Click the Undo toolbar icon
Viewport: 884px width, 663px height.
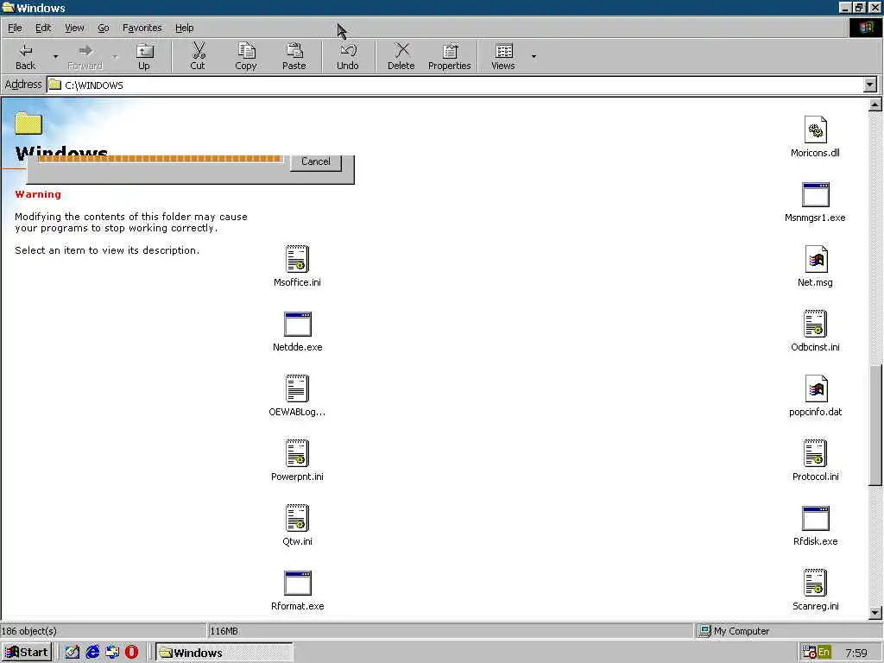pyautogui.click(x=348, y=56)
